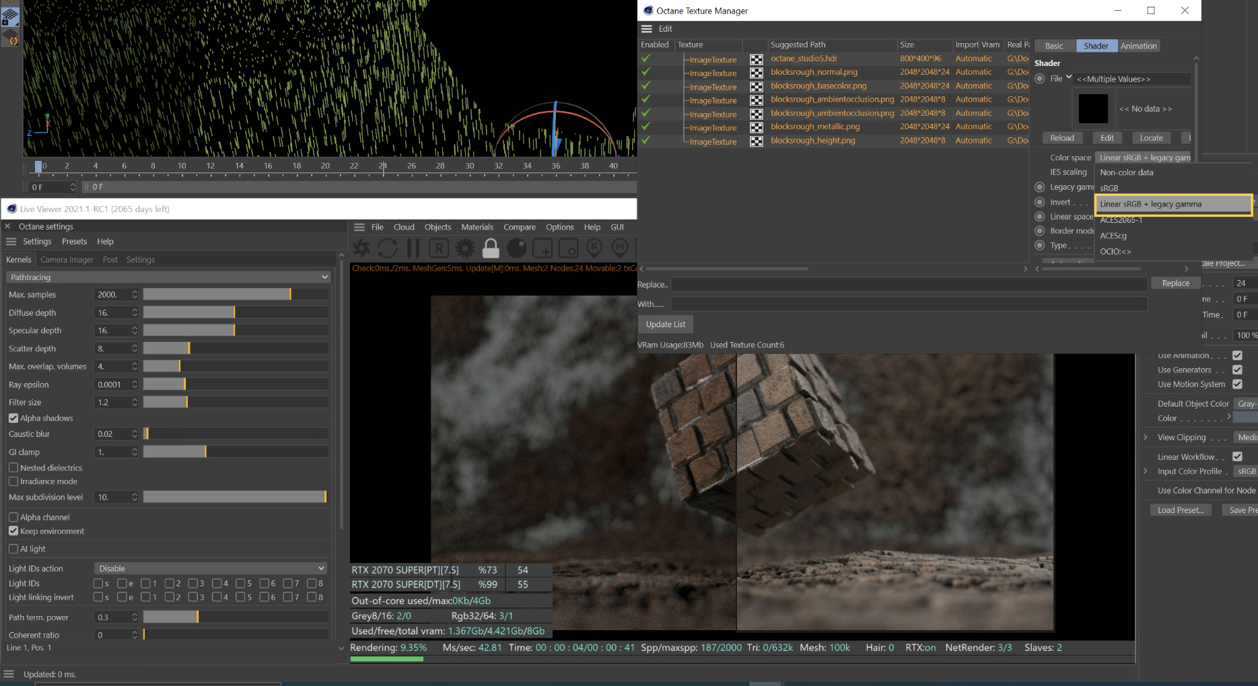Switch to the Camera Imager tab
The width and height of the screenshot is (1258, 686).
pos(67,260)
